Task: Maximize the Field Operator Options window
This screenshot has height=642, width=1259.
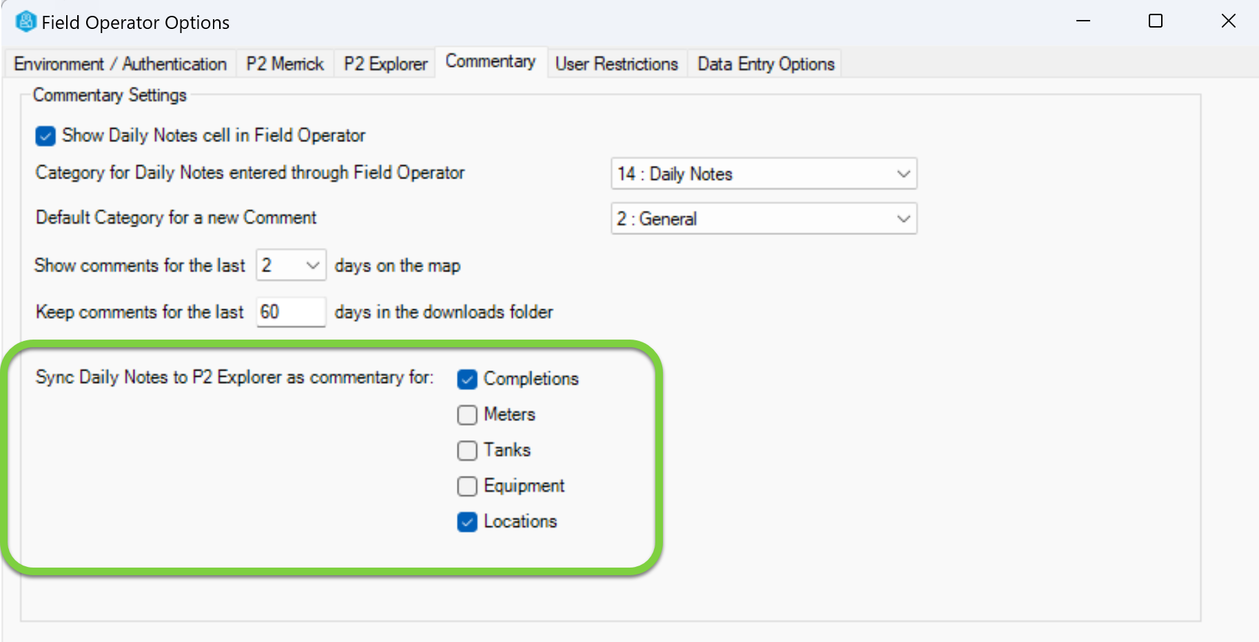Action: coord(1156,21)
